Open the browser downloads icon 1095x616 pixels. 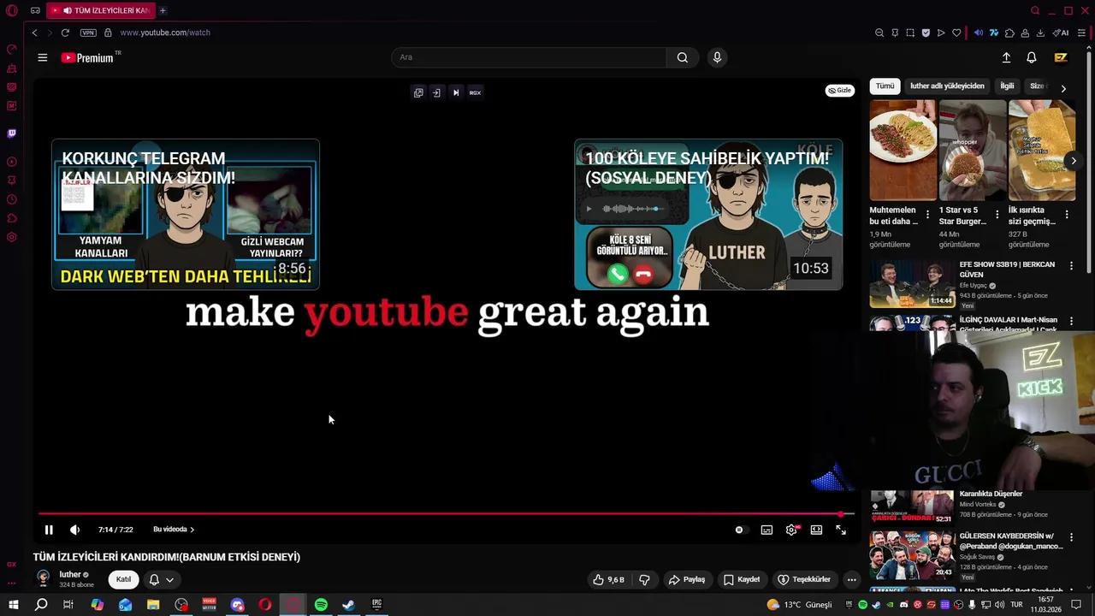[1040, 33]
